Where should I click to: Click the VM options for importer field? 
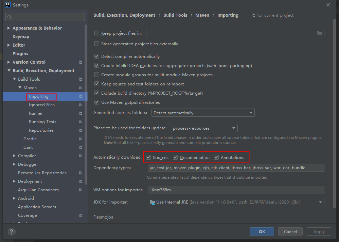point(236,190)
